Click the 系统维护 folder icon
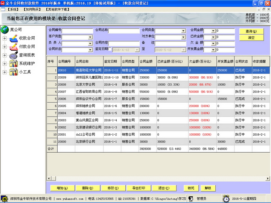 point(14,64)
